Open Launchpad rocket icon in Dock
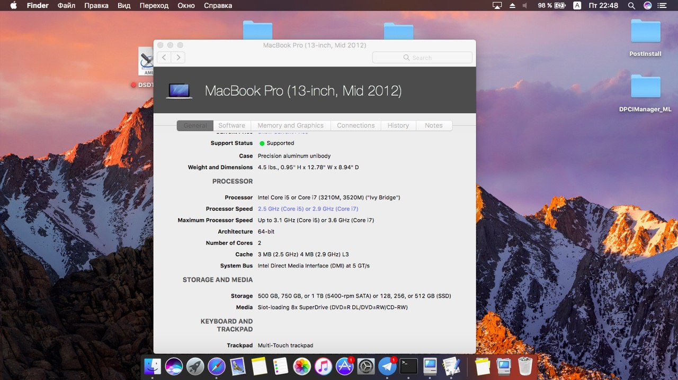Screen dimensions: 678x380 (x=195, y=366)
